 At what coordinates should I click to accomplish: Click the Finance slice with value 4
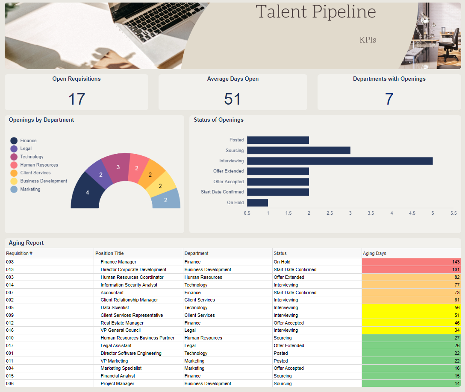tap(87, 193)
